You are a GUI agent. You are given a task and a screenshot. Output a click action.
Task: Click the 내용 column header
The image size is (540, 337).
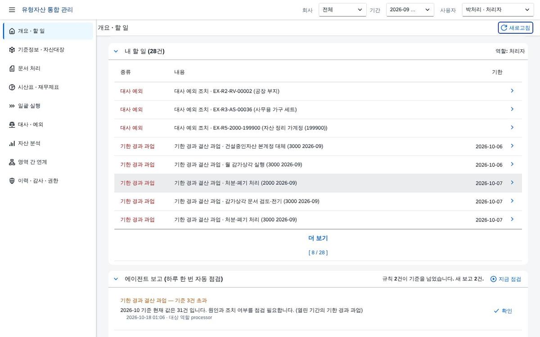[x=180, y=72]
